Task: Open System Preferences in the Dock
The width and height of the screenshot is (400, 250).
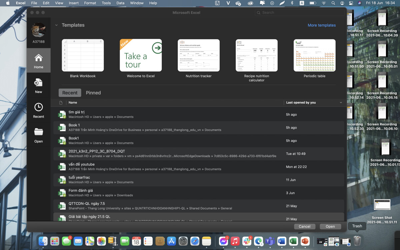Action: [183, 241]
